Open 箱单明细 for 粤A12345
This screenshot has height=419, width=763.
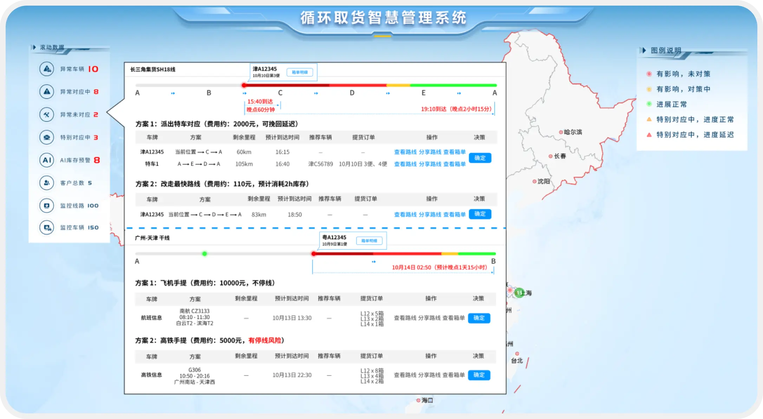369,241
